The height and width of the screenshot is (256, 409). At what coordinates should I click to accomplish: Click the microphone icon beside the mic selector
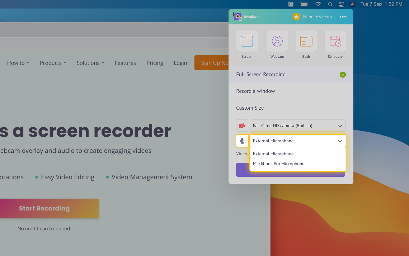point(242,141)
